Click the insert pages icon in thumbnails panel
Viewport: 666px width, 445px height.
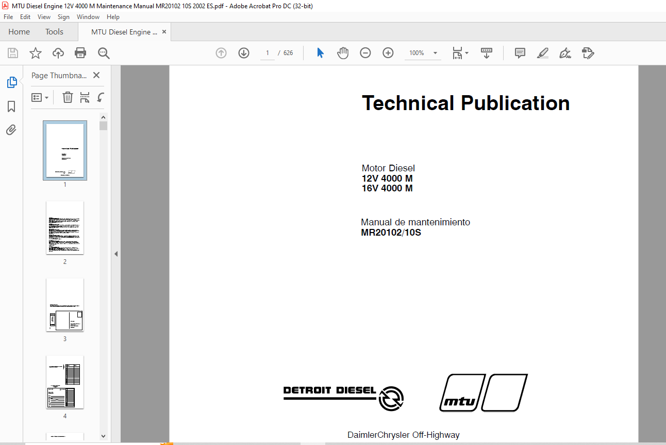point(85,97)
